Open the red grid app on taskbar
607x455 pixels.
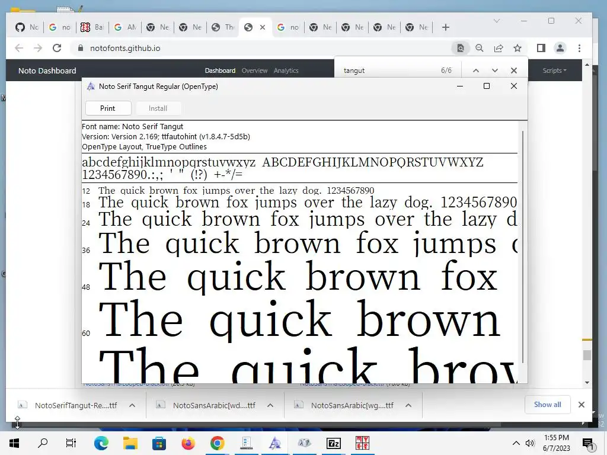[362, 443]
